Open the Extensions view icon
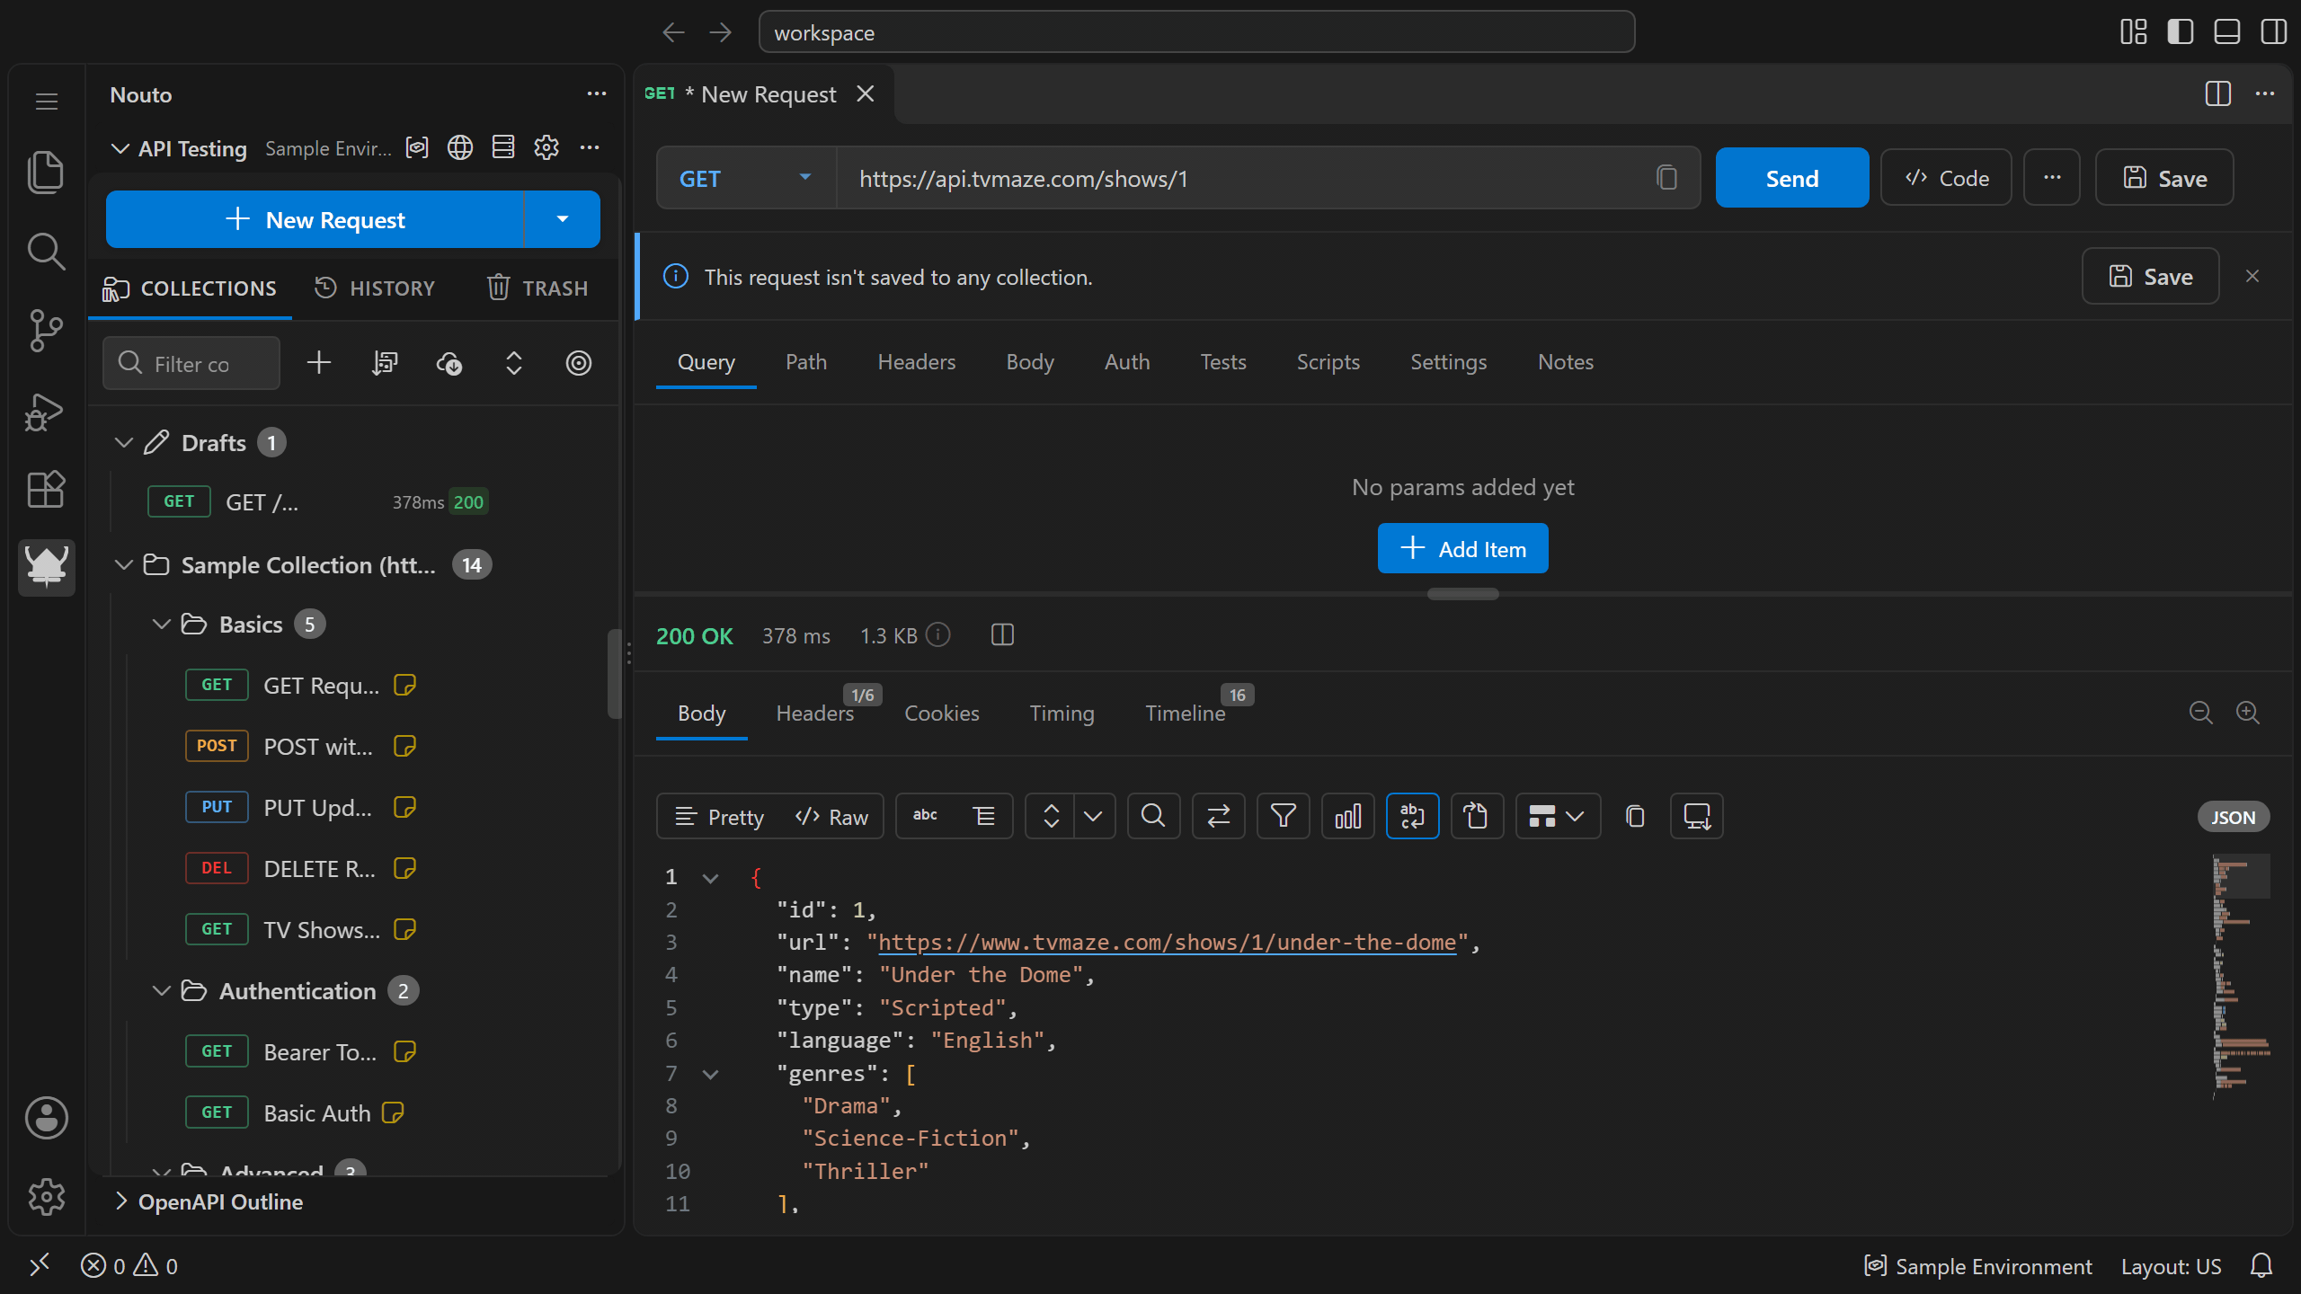The height and width of the screenshot is (1294, 2301). click(46, 490)
